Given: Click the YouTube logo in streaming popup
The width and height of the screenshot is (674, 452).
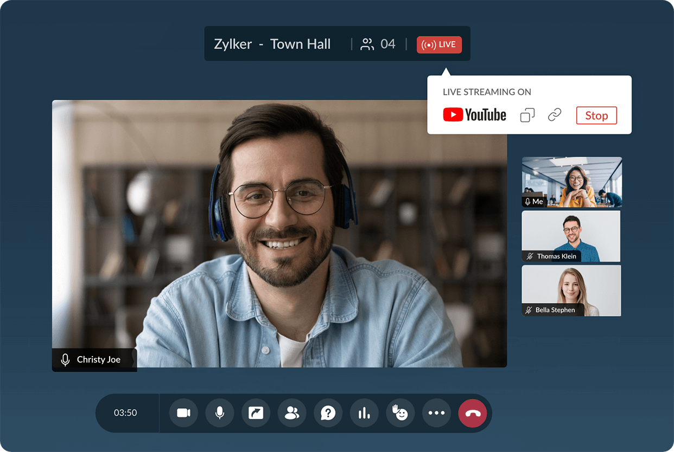Looking at the screenshot, I should click(x=474, y=115).
